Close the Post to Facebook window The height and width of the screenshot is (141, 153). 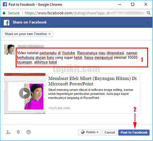[x=146, y=5]
